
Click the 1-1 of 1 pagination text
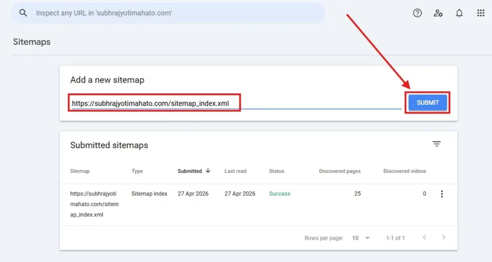395,238
